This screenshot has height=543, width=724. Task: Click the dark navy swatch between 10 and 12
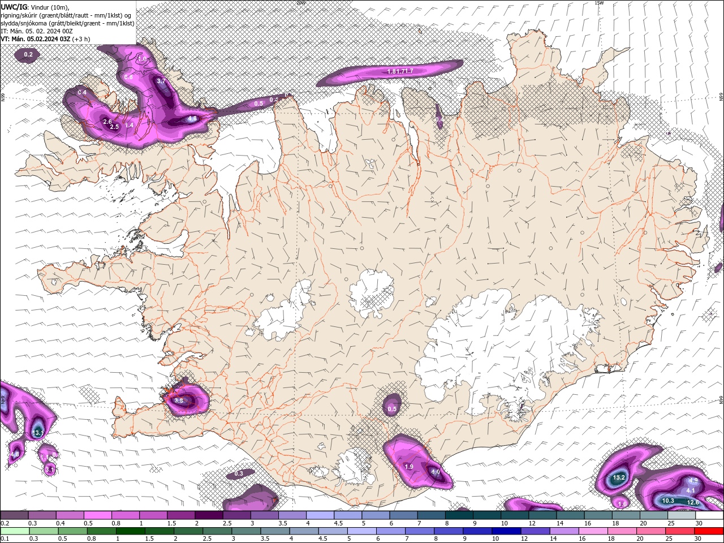point(506,531)
